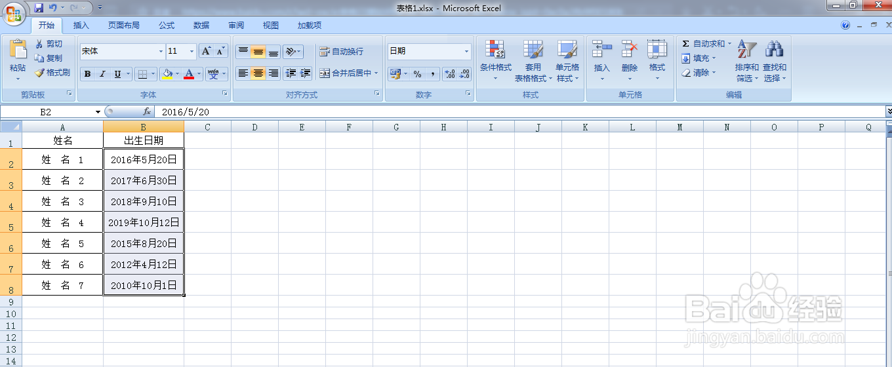Click the Office button logo
The height and width of the screenshot is (367, 892).
click(x=13, y=13)
